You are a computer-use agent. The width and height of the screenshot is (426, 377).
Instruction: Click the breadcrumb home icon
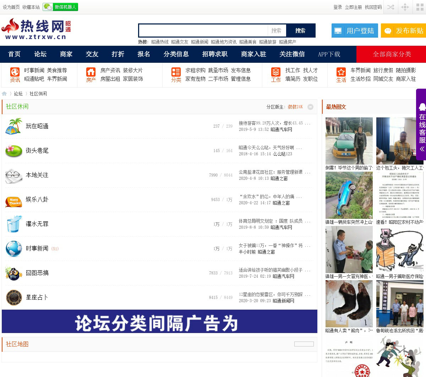[x=4, y=94]
